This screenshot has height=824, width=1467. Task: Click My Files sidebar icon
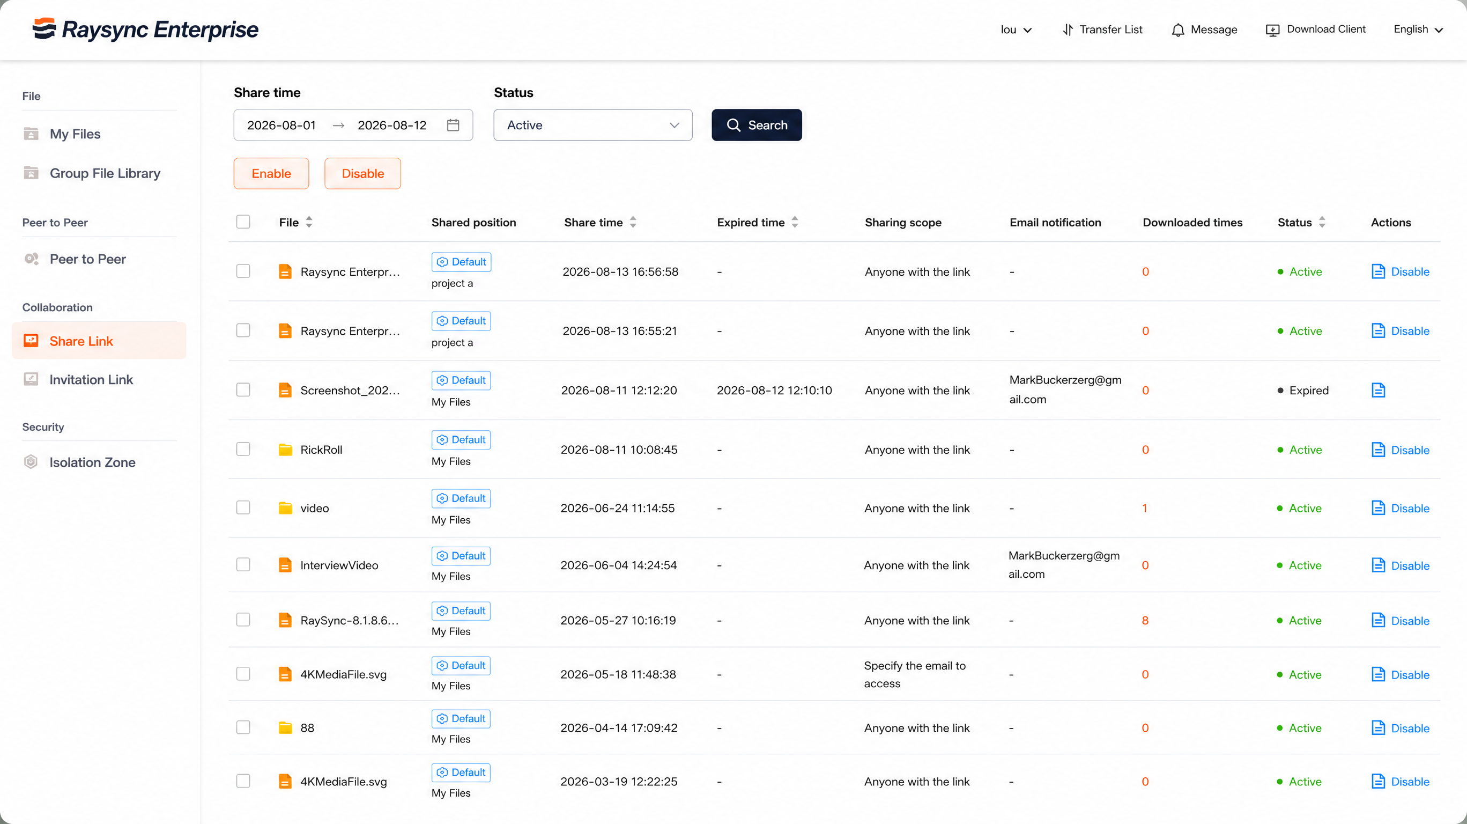pyautogui.click(x=31, y=134)
